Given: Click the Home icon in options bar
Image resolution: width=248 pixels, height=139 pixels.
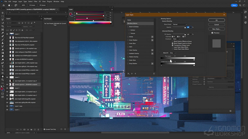Looking at the screenshot, I should point(4,5).
